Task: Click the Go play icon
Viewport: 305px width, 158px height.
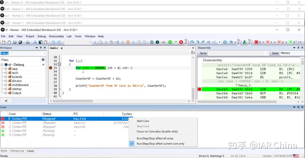Action: click(219, 42)
